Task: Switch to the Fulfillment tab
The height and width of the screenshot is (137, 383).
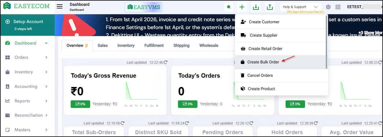Action: [154, 45]
